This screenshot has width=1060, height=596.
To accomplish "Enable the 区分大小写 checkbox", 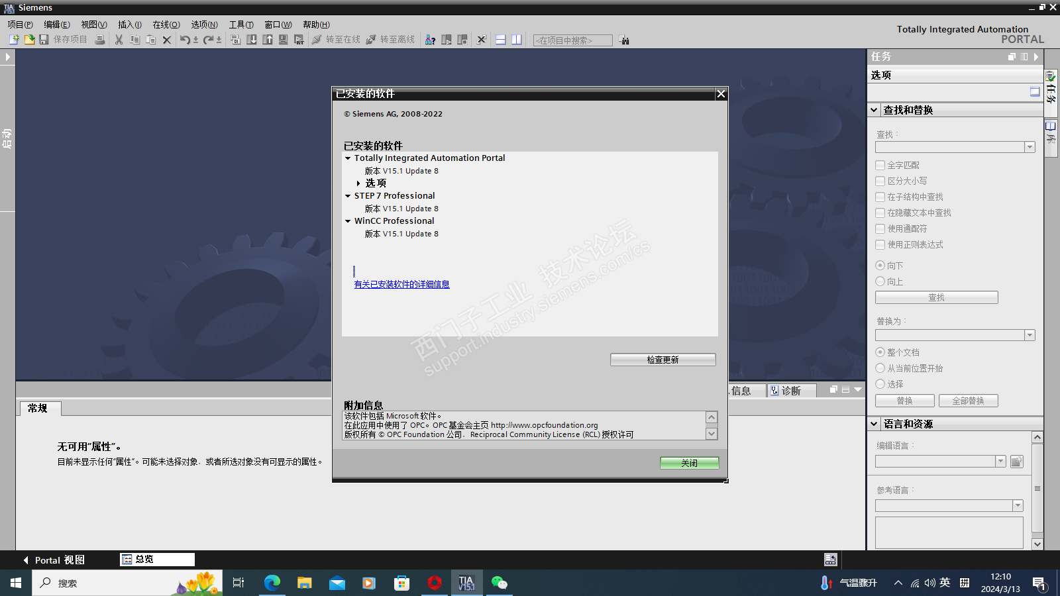I will pyautogui.click(x=880, y=181).
